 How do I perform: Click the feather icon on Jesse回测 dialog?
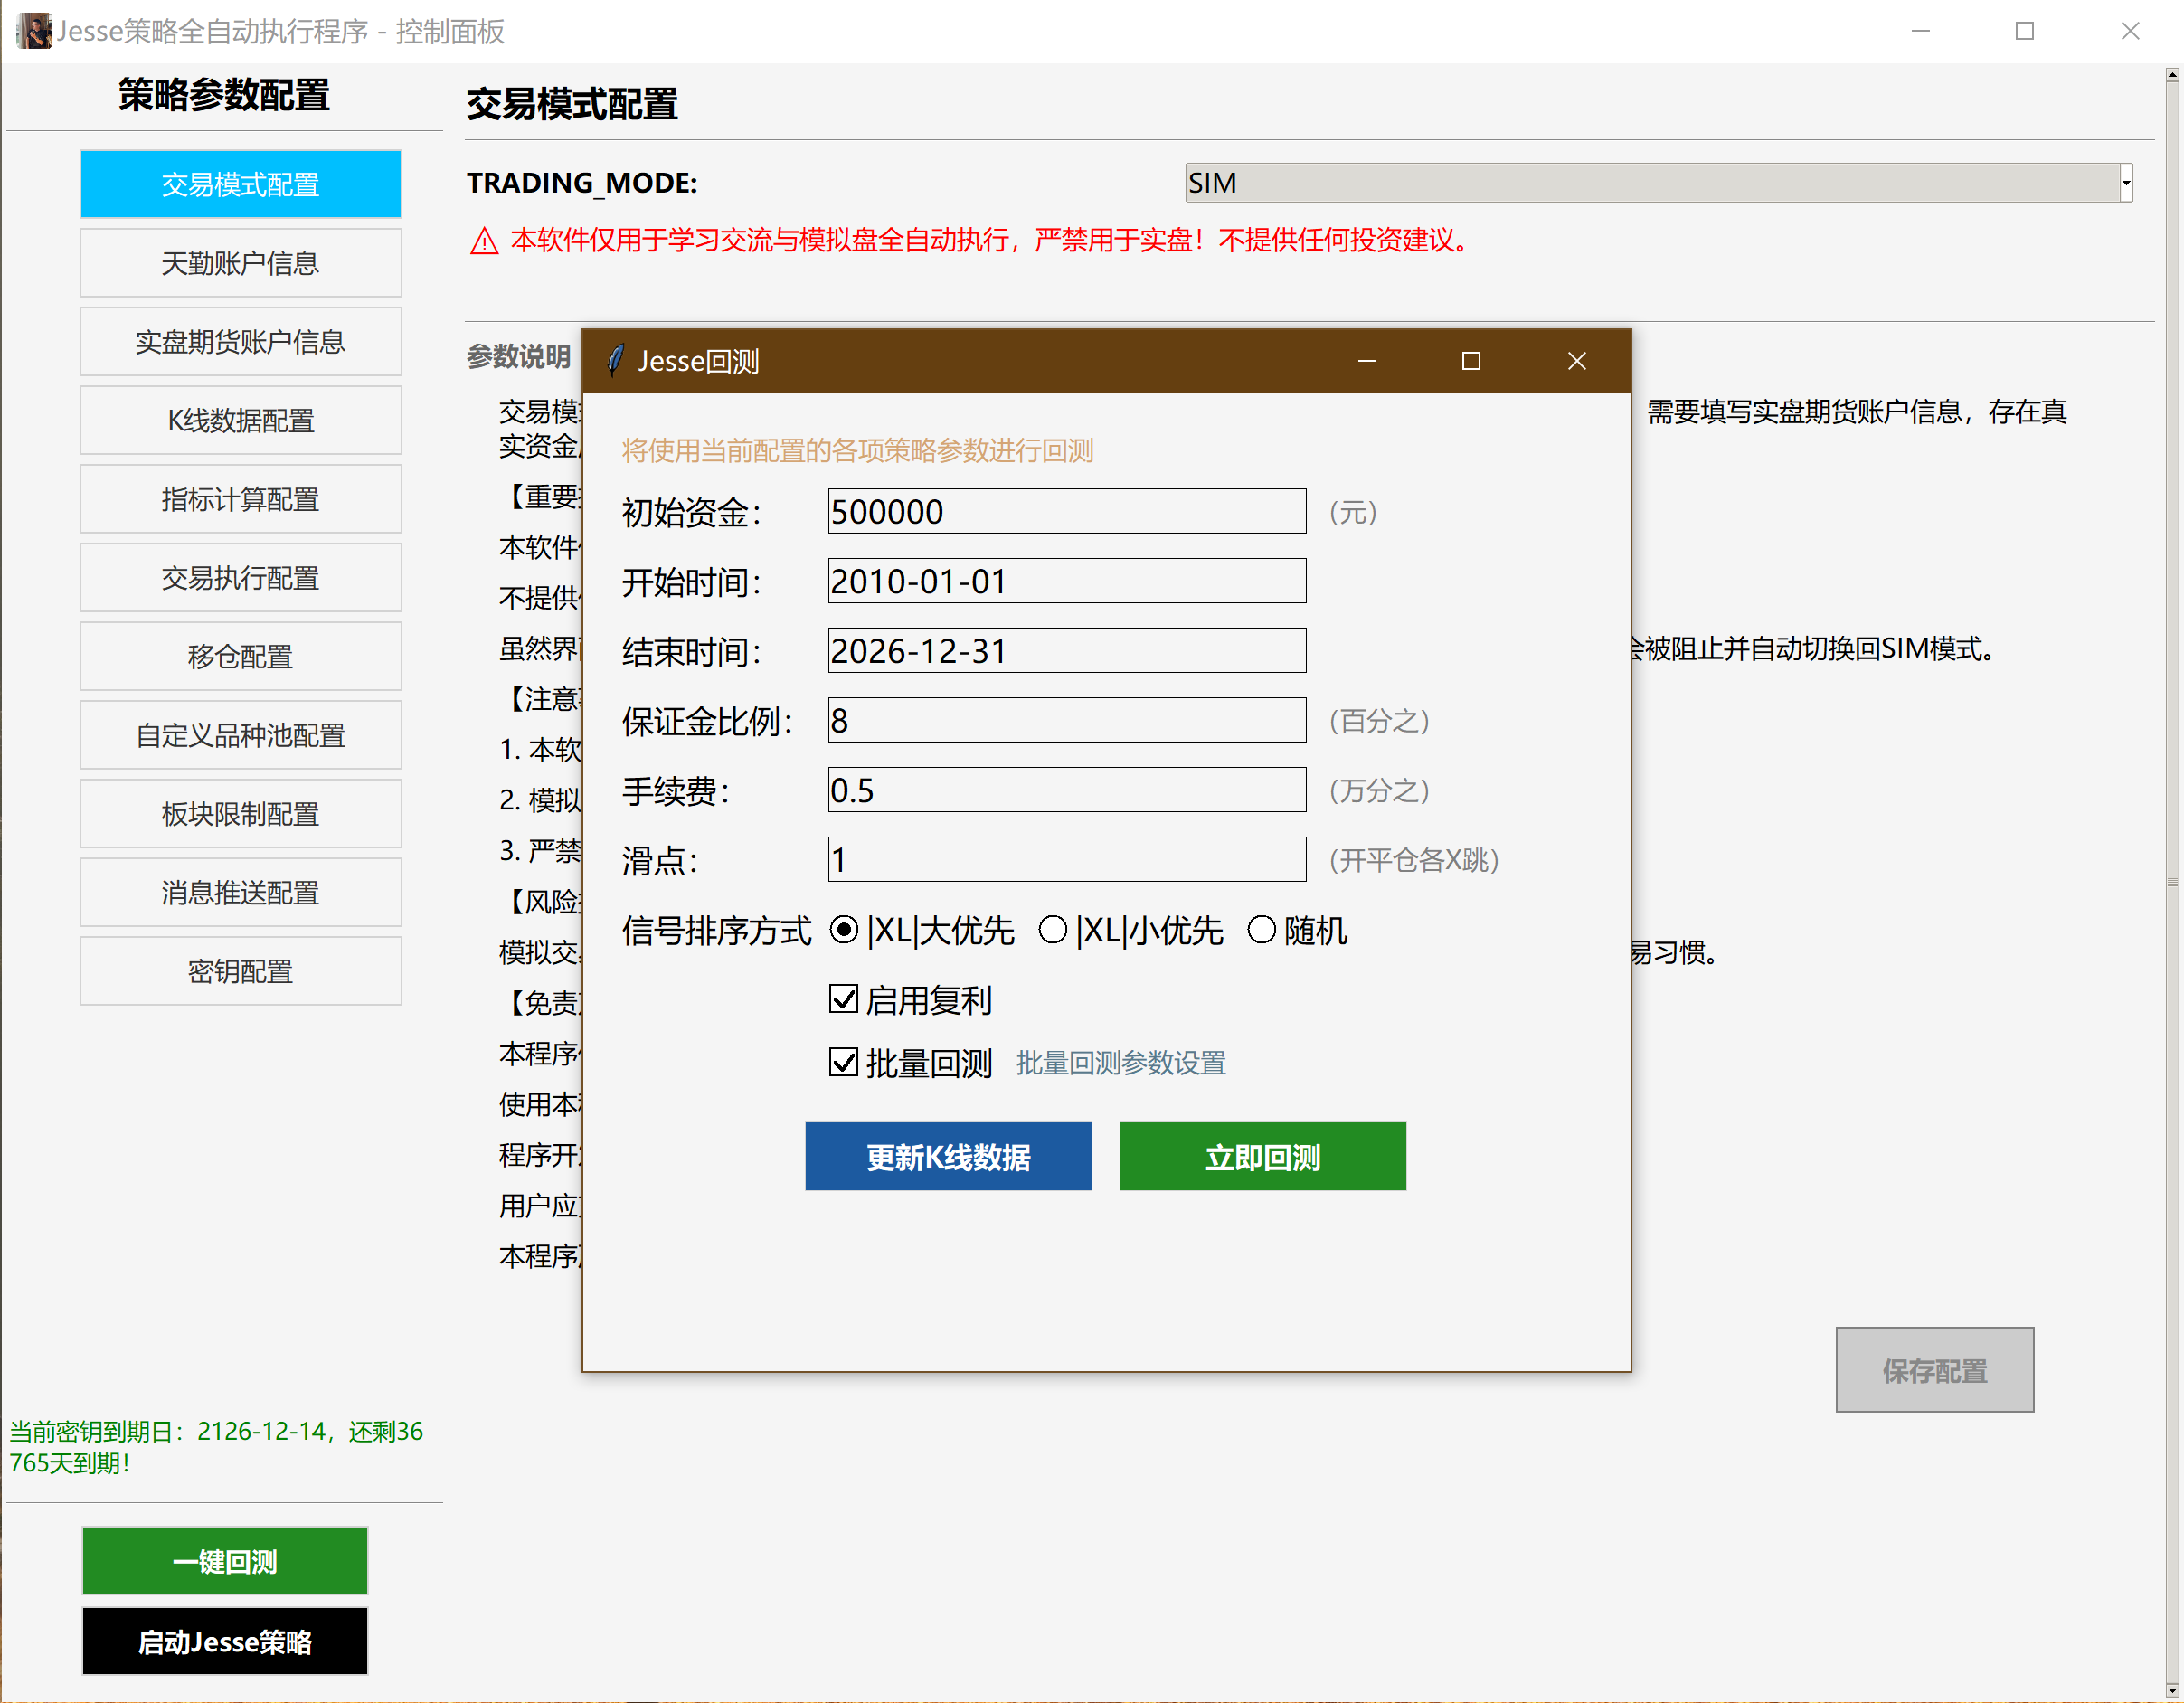(x=616, y=360)
